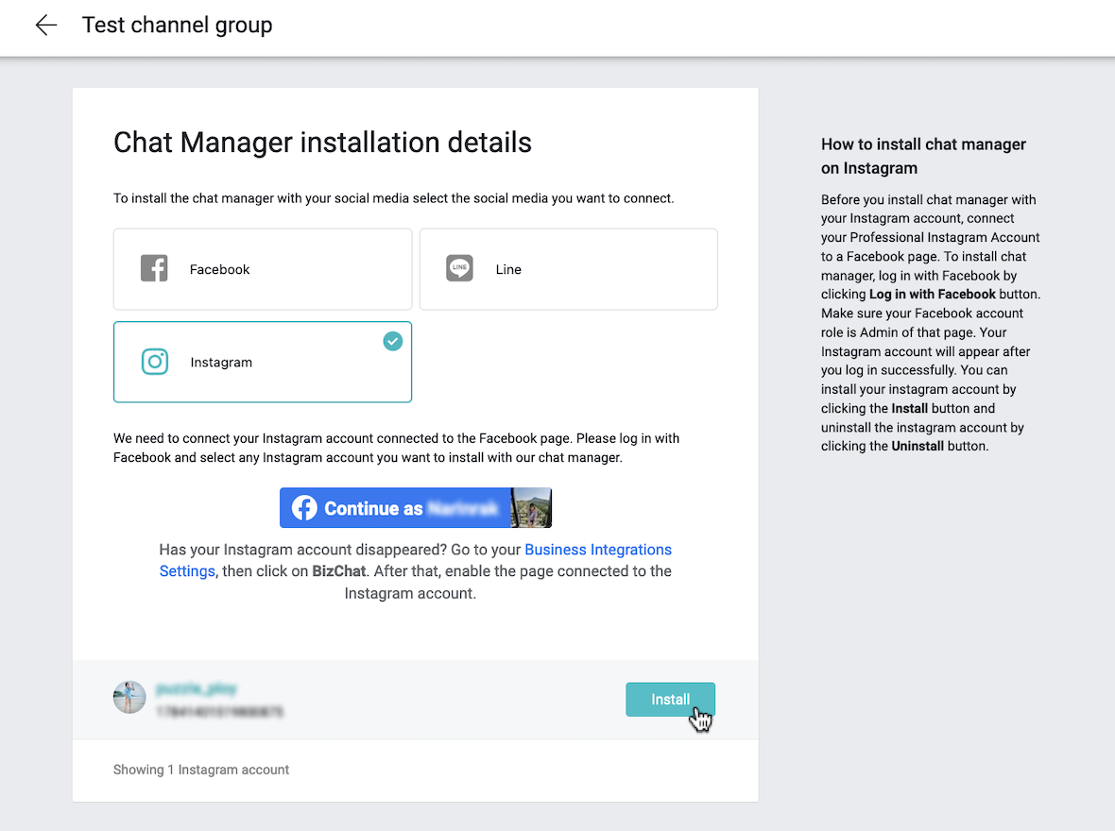
Task: Click the Line messenger icon
Action: click(x=459, y=269)
